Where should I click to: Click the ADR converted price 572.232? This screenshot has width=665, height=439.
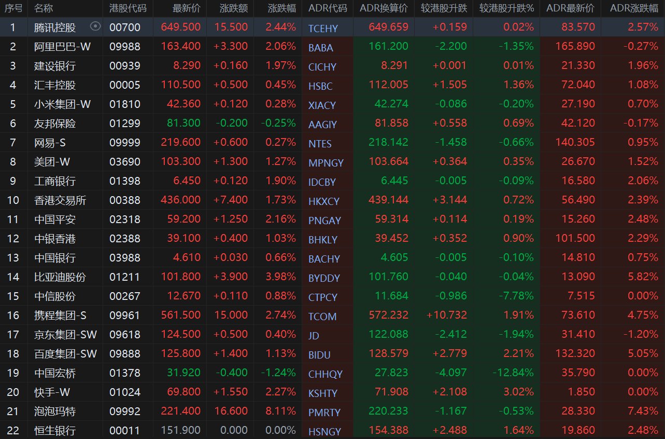(x=389, y=315)
